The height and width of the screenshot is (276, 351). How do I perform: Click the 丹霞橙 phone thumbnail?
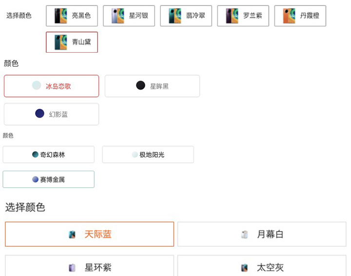click(x=288, y=16)
